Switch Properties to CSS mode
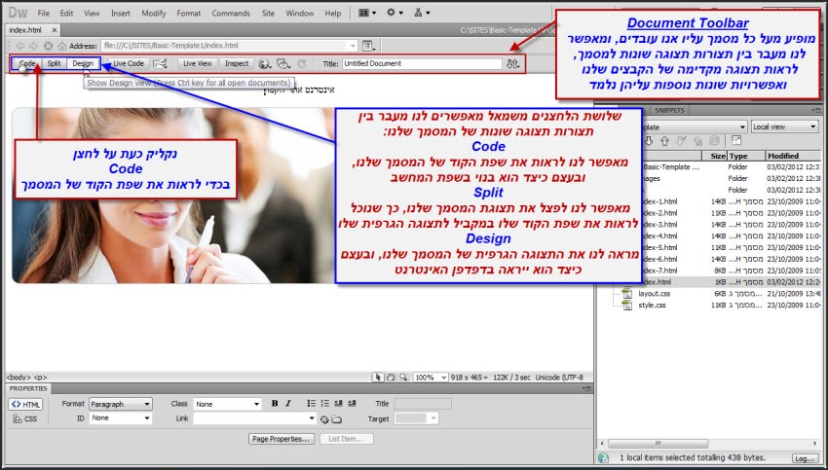This screenshot has height=470, width=828. [x=25, y=418]
